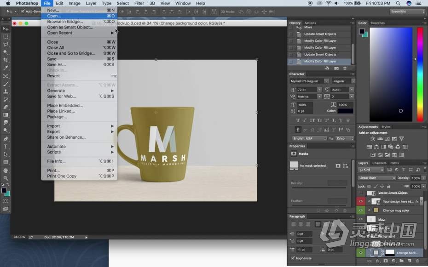Select the Move tool in the toolbox
The height and width of the screenshot is (267, 428).
point(6,29)
